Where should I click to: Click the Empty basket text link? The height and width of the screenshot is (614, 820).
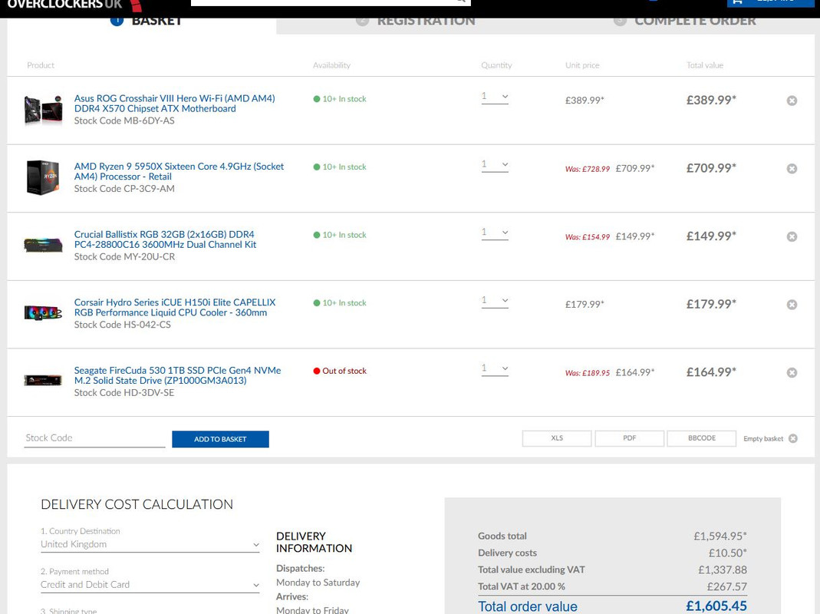point(763,439)
